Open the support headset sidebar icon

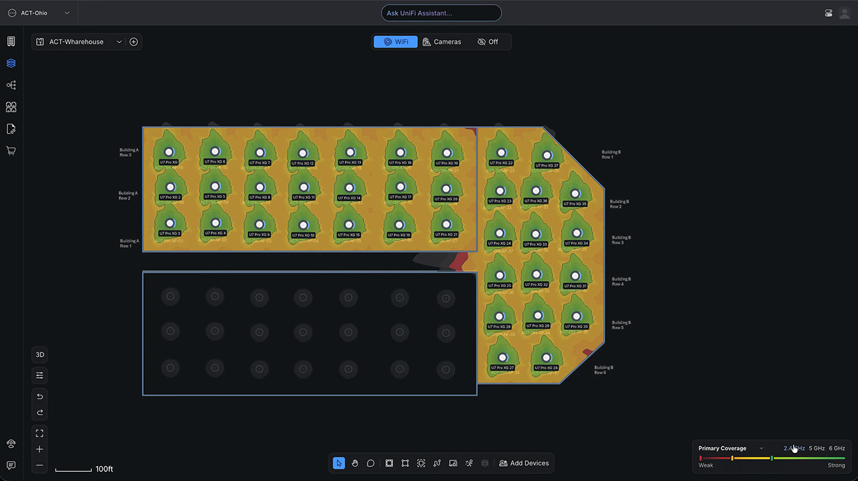pos(11,444)
